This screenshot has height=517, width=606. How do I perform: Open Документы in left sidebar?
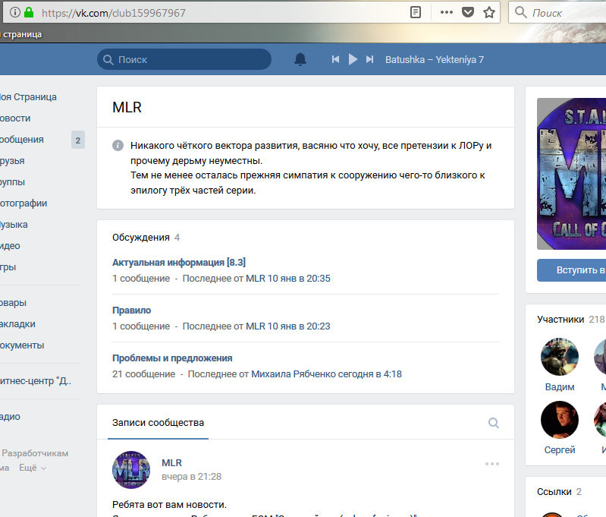pyautogui.click(x=22, y=345)
